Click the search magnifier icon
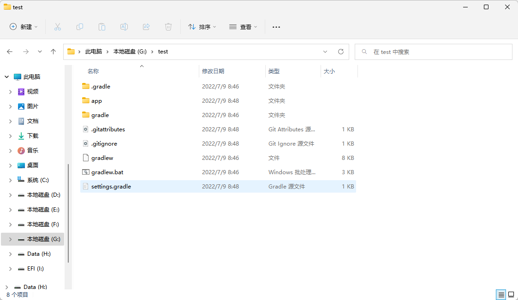Viewport: 518px width, 300px height. pos(364,52)
